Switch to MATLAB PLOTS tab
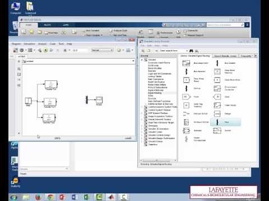This screenshot has height=201, width=269. 47,25
